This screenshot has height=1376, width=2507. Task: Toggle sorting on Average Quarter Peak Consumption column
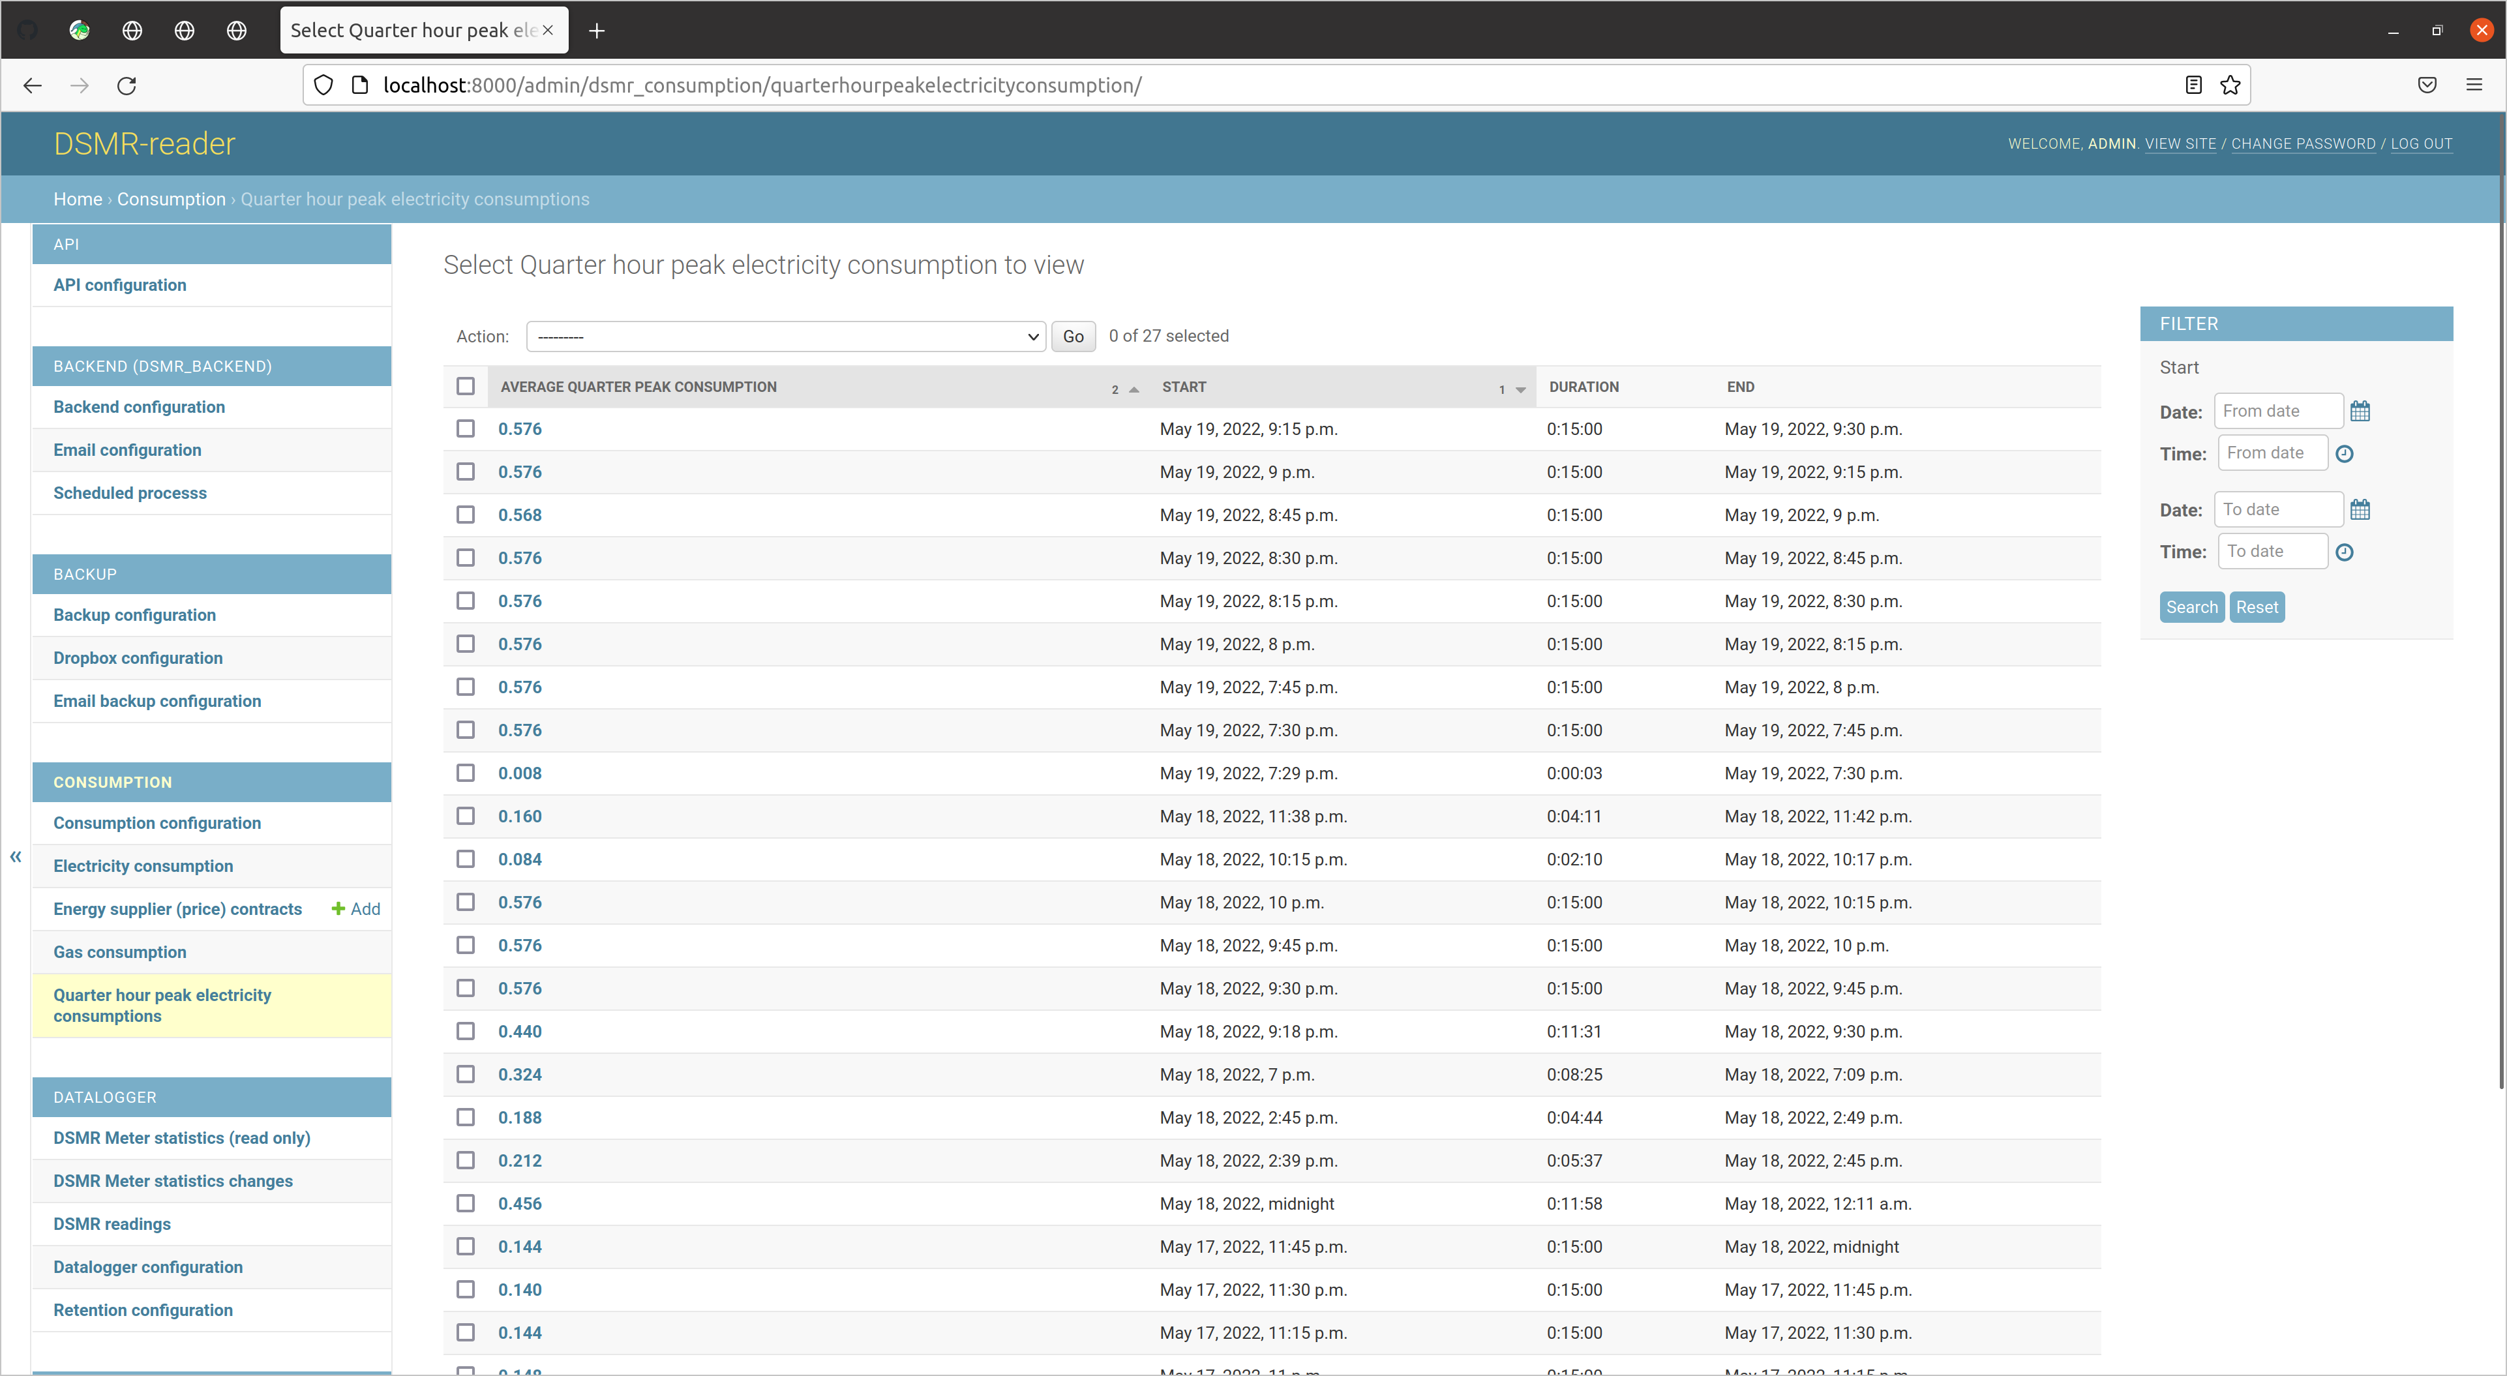(637, 386)
